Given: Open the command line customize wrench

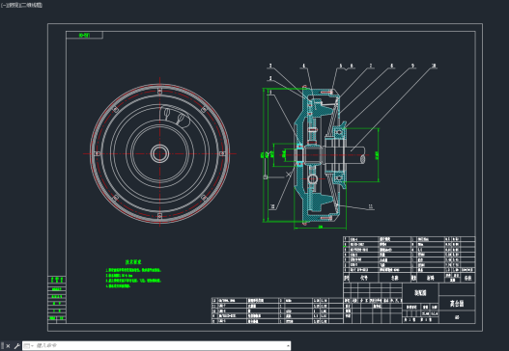Looking at the screenshot, I should click(x=16, y=346).
